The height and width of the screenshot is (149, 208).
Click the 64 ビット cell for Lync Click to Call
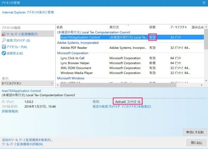tap(176, 58)
